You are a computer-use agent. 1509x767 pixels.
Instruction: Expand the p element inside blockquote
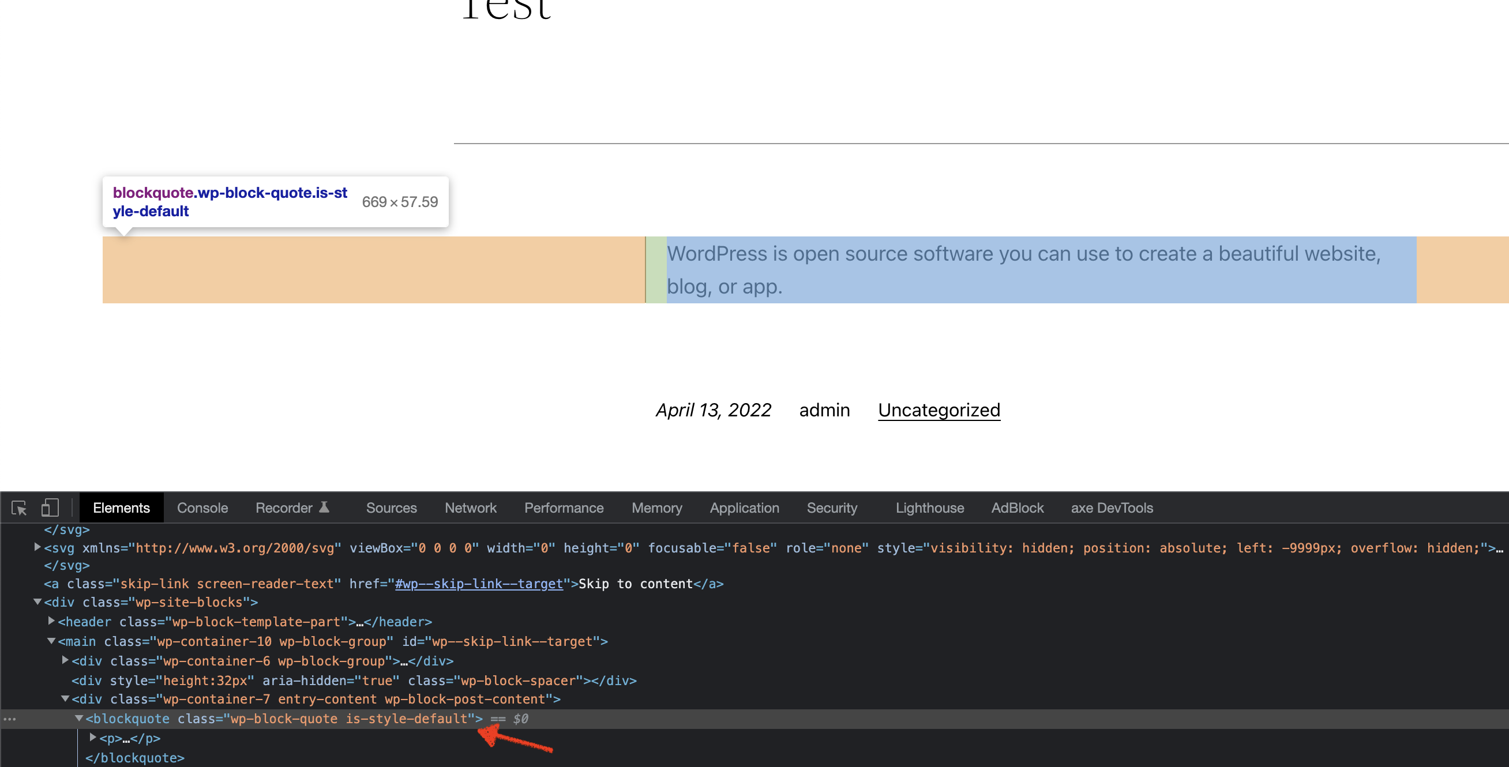(93, 737)
